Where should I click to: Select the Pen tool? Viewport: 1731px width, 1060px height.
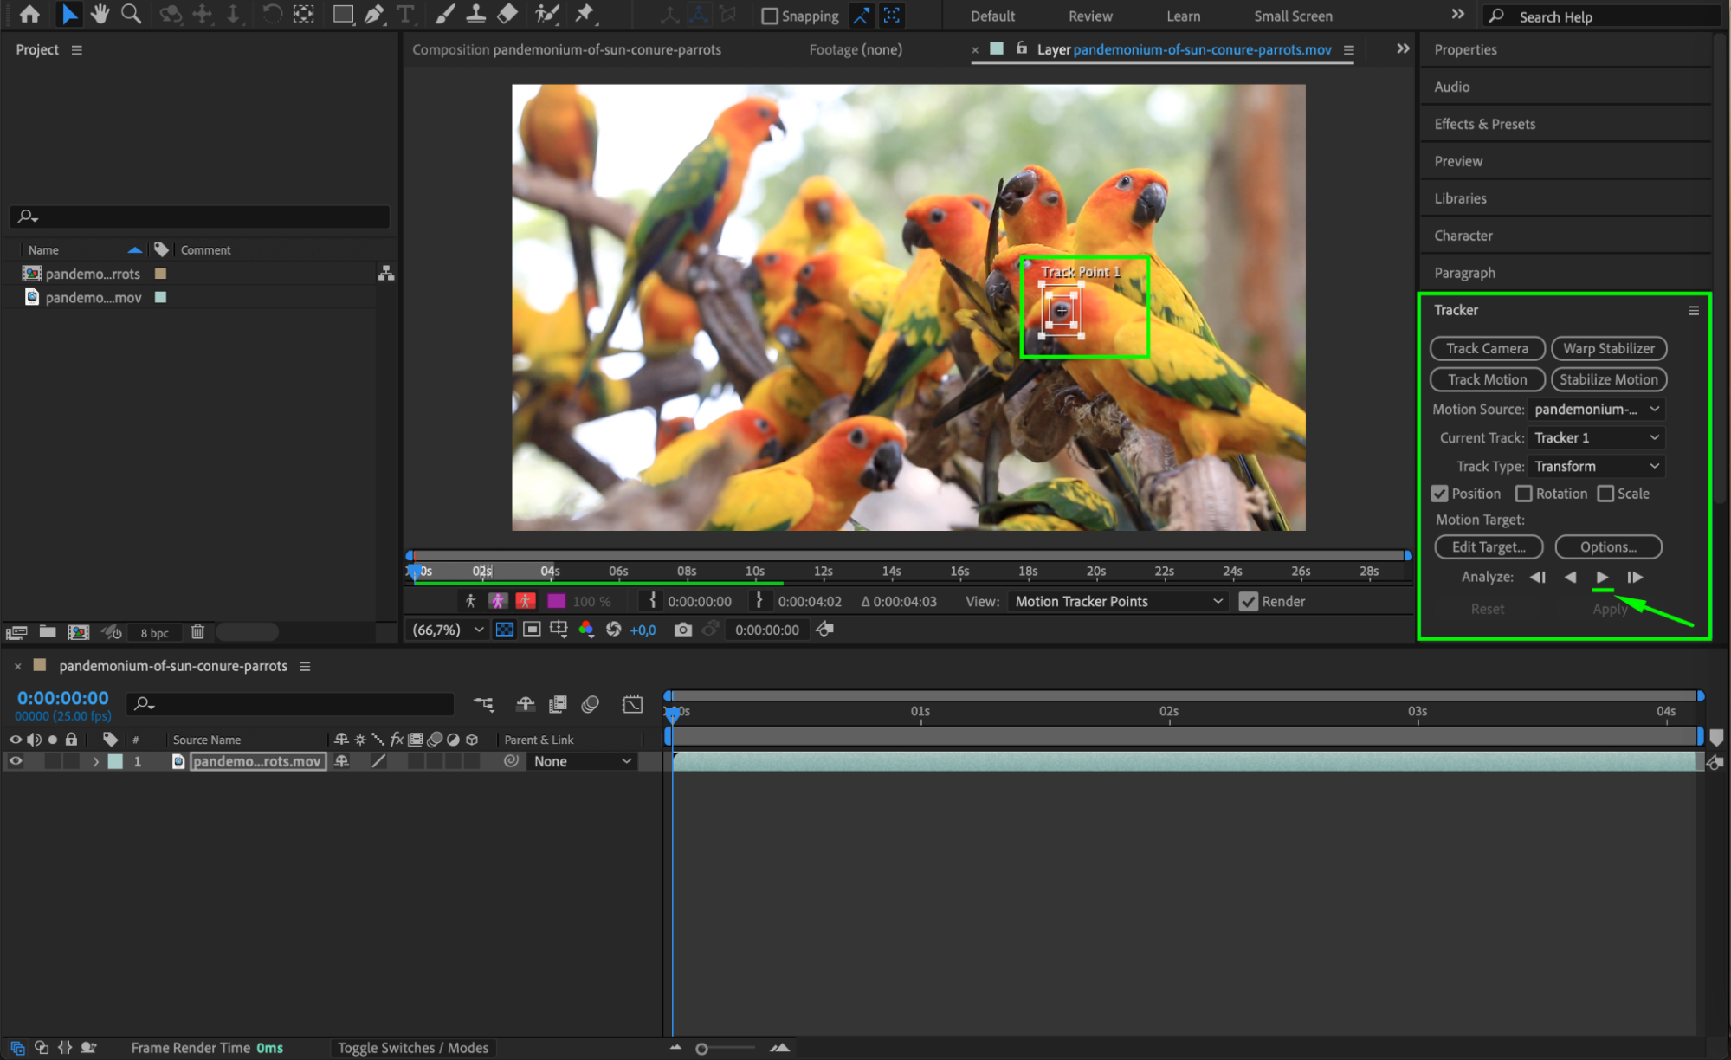374,15
